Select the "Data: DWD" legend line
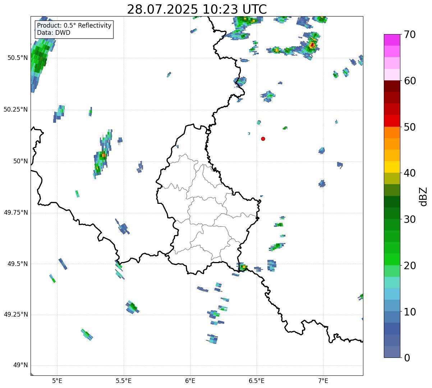This screenshot has height=388, width=432. pyautogui.click(x=54, y=33)
